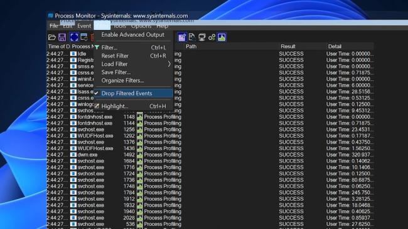Select the dwm.exe process row
Viewport: 408px width, 229px height.
click(210, 155)
